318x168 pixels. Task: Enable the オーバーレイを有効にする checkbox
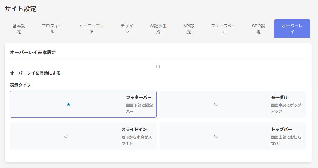click(x=158, y=66)
